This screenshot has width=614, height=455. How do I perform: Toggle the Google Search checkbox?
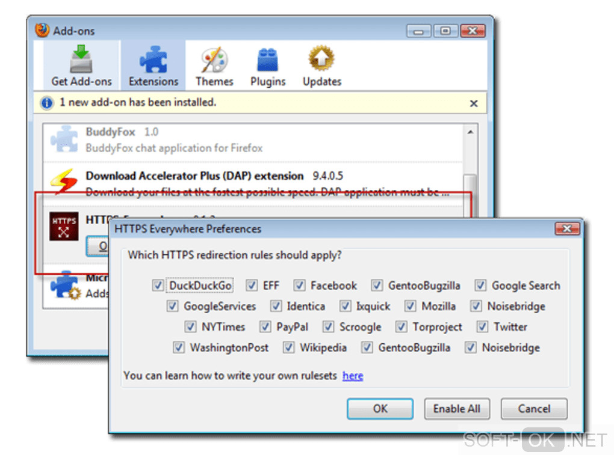click(x=480, y=286)
